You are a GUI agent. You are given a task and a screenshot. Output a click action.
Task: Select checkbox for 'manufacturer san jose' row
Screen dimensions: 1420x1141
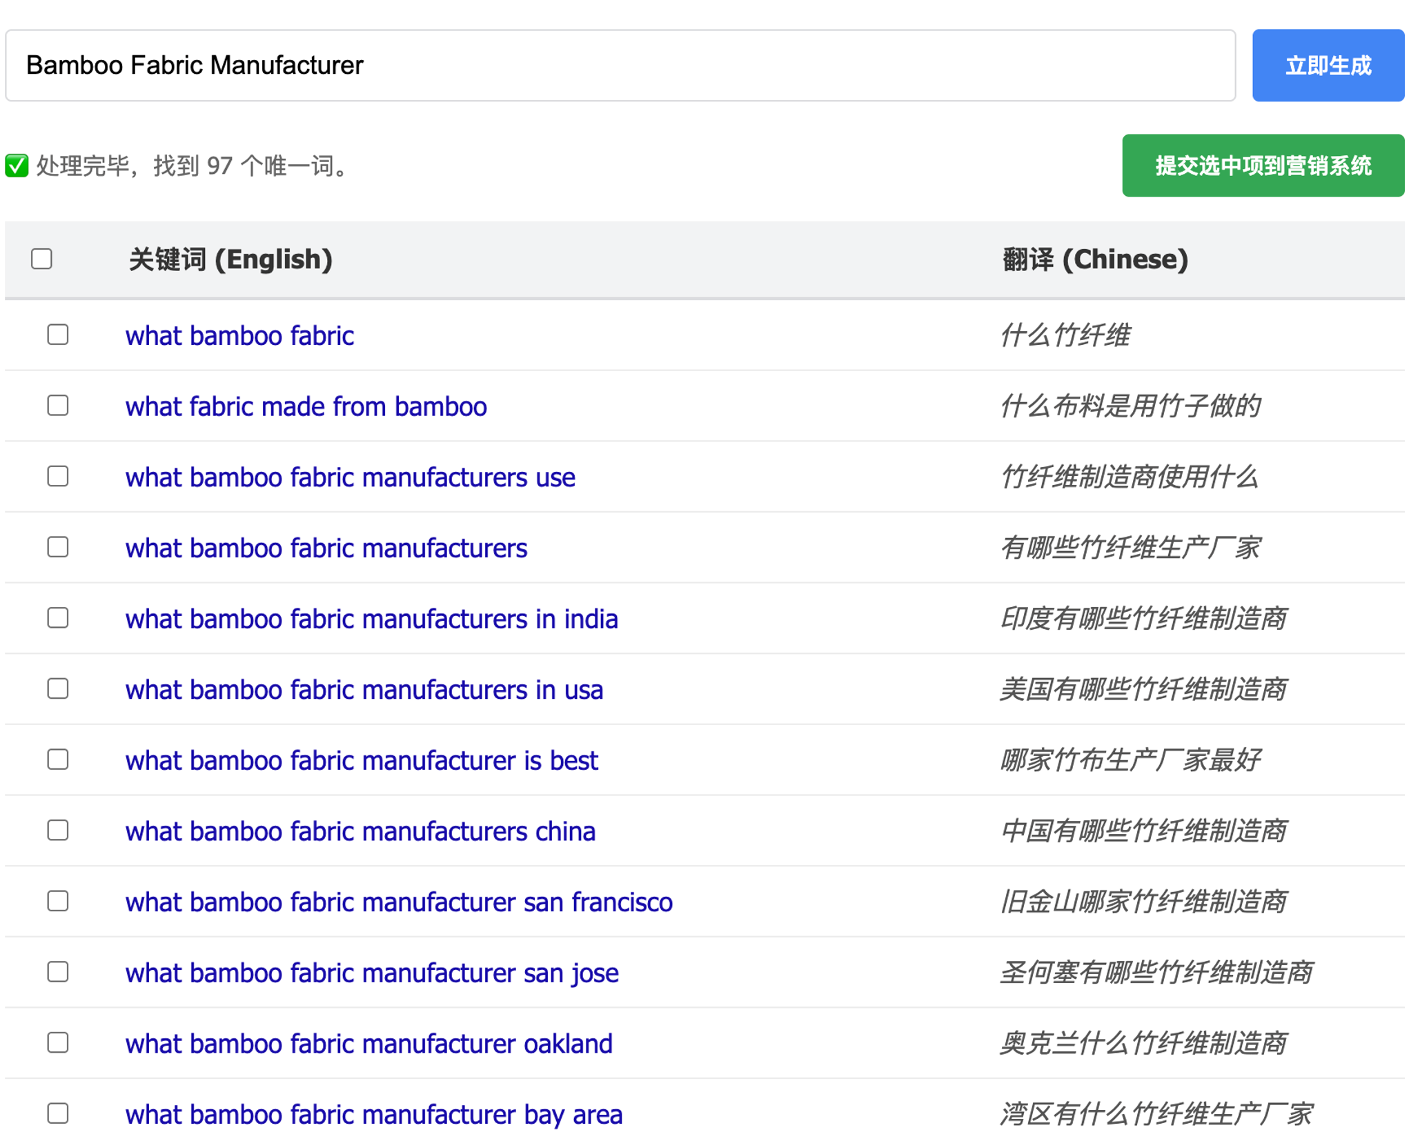[58, 972]
